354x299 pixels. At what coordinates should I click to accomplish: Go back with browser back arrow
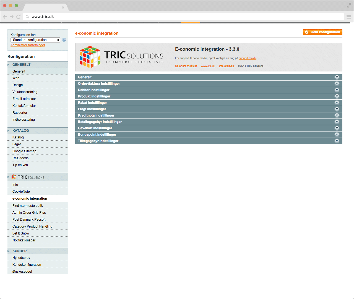[x=5, y=17]
